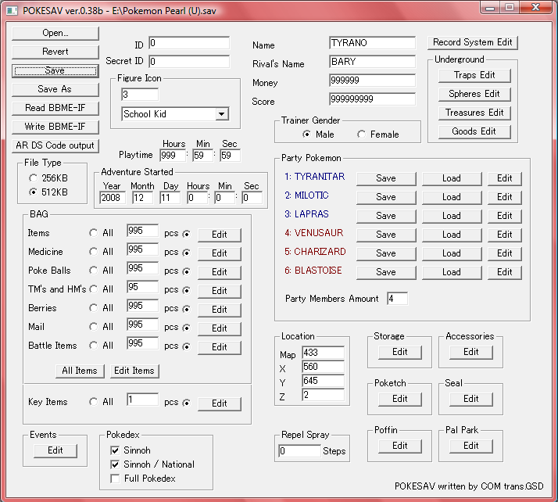Open the Pal Park Edit button
Screen dimensions: 558x502
click(x=470, y=446)
